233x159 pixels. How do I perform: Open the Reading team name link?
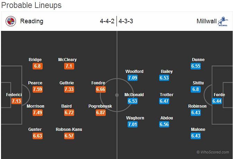tap(32, 21)
